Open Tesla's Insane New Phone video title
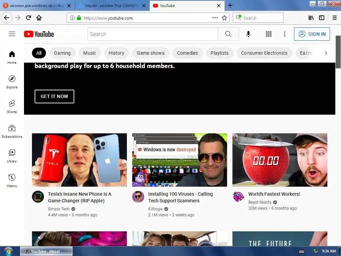 80,197
